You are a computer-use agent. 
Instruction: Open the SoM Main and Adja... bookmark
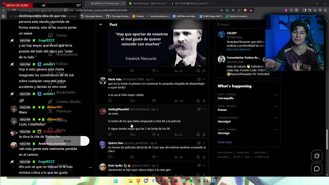(x=184, y=16)
